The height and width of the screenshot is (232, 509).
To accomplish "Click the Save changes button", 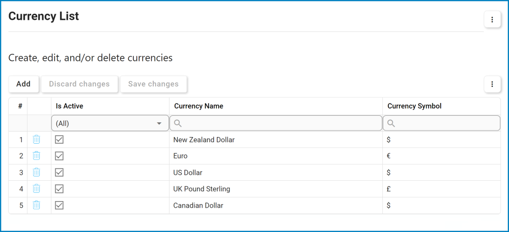I will pos(153,84).
